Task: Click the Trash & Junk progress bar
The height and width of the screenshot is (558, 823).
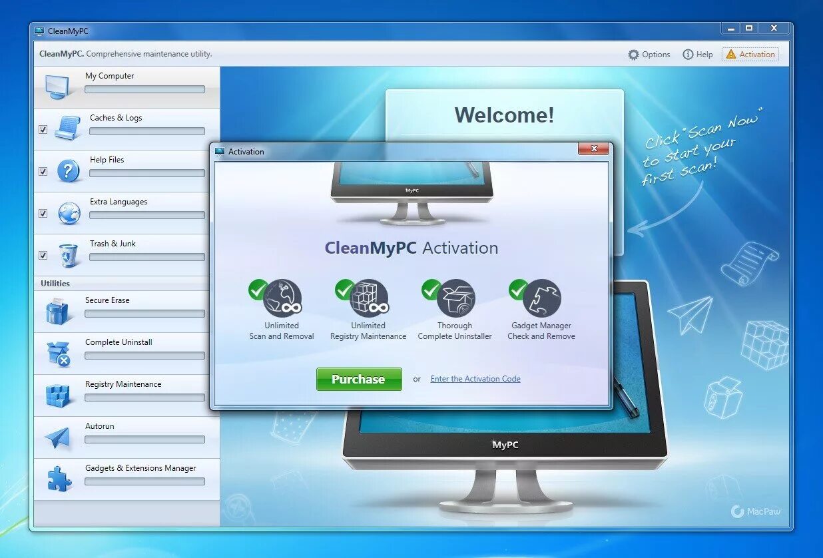Action: [x=147, y=257]
